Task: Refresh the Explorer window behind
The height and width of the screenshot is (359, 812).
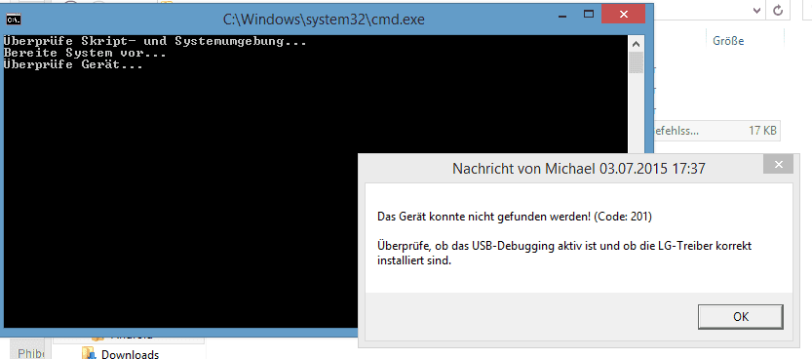Action: [x=777, y=10]
